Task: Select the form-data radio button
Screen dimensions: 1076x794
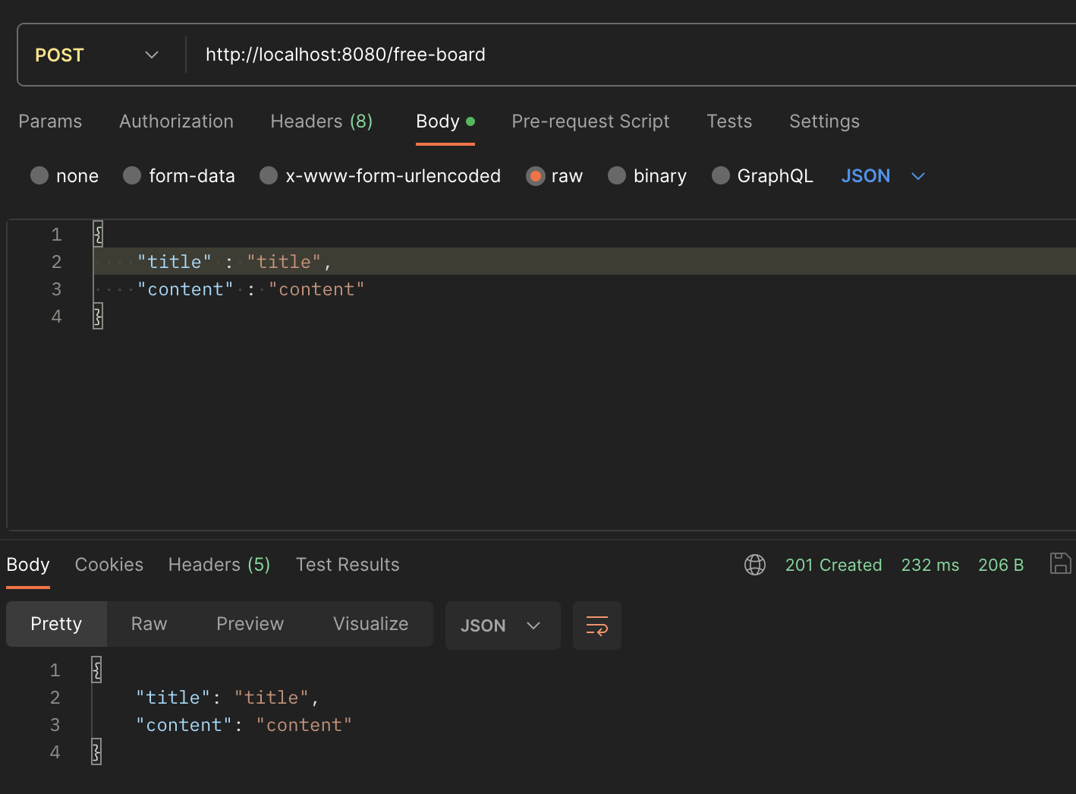Action: tap(132, 176)
